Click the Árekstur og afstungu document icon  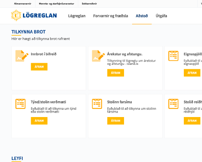[98, 56]
